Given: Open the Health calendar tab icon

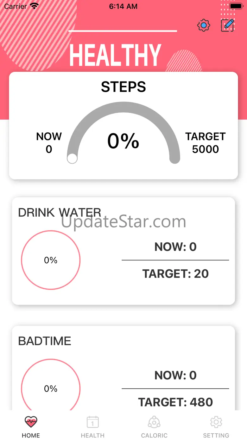Looking at the screenshot, I should pyautogui.click(x=92, y=422).
